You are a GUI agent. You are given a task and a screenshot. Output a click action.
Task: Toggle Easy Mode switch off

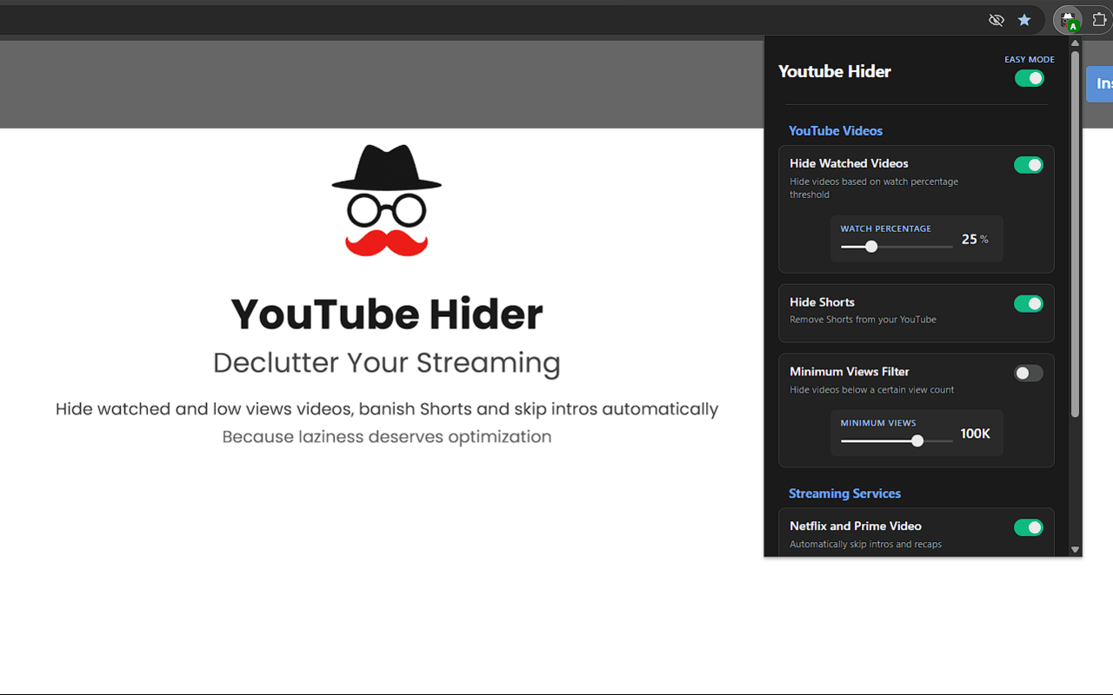click(x=1030, y=78)
